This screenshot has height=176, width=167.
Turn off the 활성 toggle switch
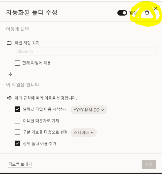[x=122, y=13]
